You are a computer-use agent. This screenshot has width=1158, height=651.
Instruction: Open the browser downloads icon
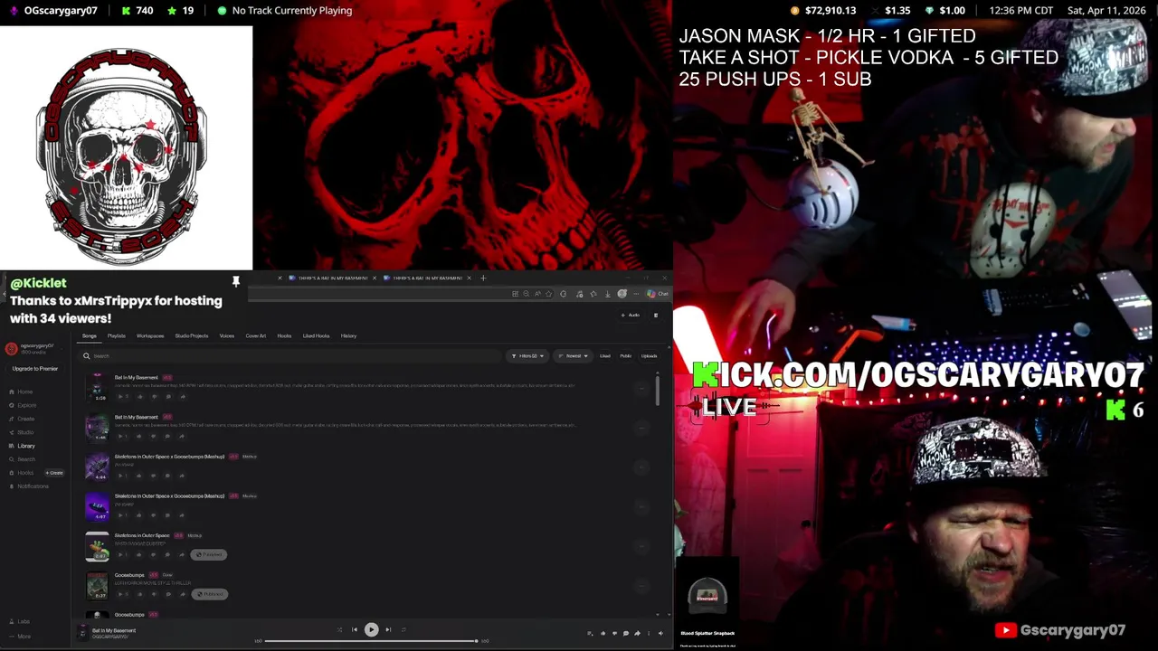(608, 294)
